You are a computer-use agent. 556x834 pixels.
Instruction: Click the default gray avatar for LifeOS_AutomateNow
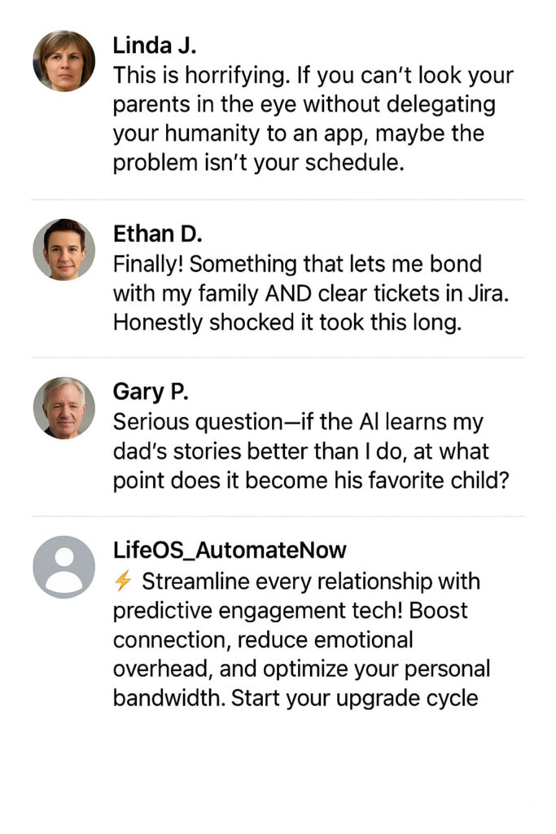tap(63, 566)
